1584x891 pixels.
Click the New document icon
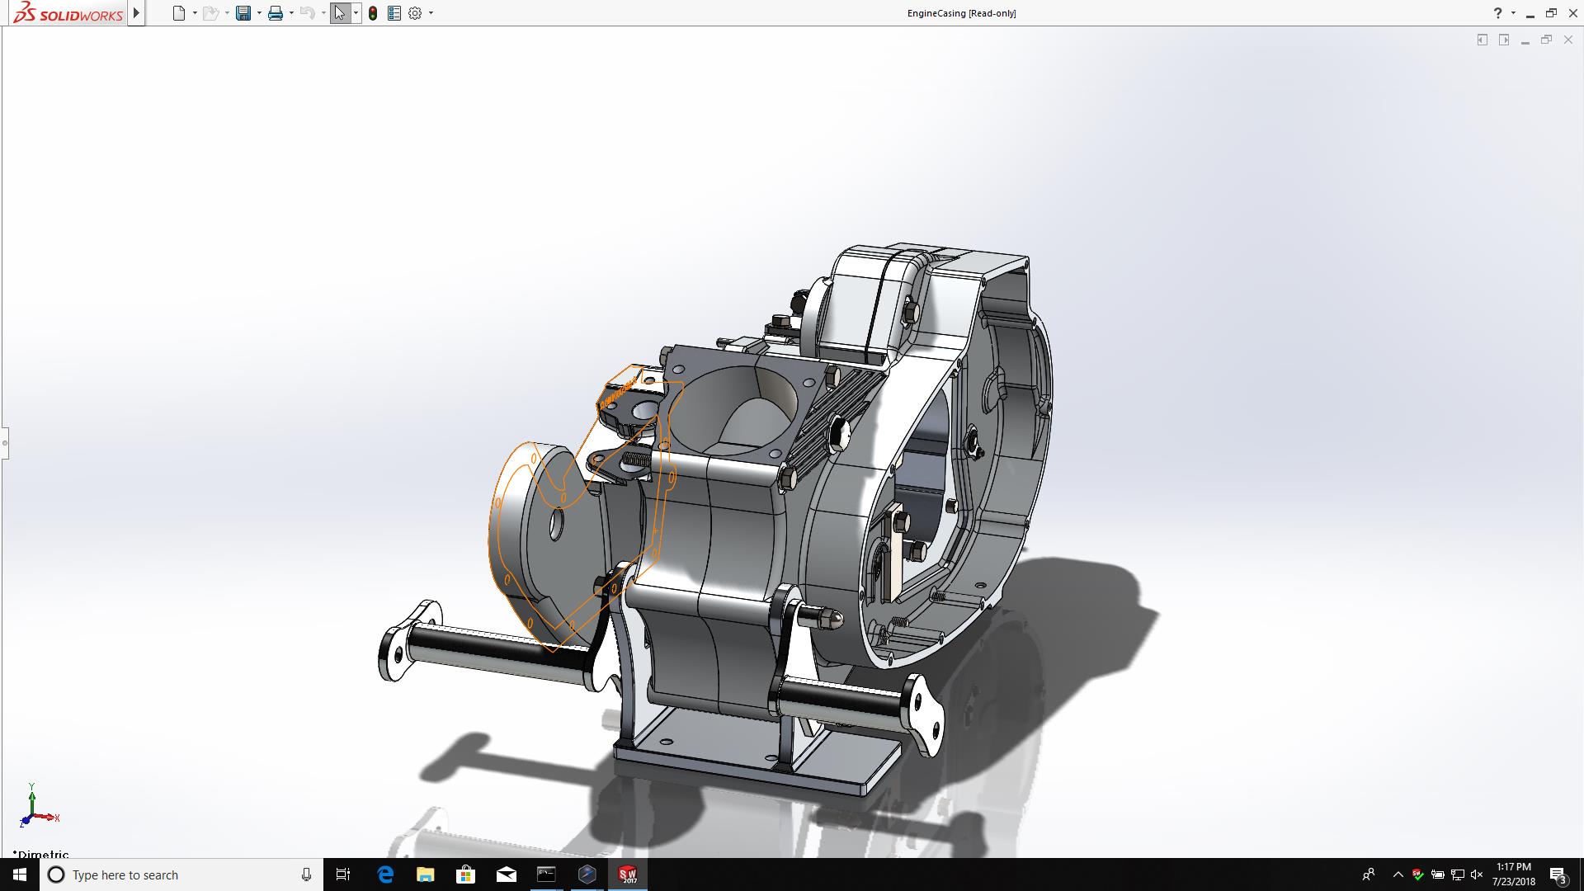[179, 13]
